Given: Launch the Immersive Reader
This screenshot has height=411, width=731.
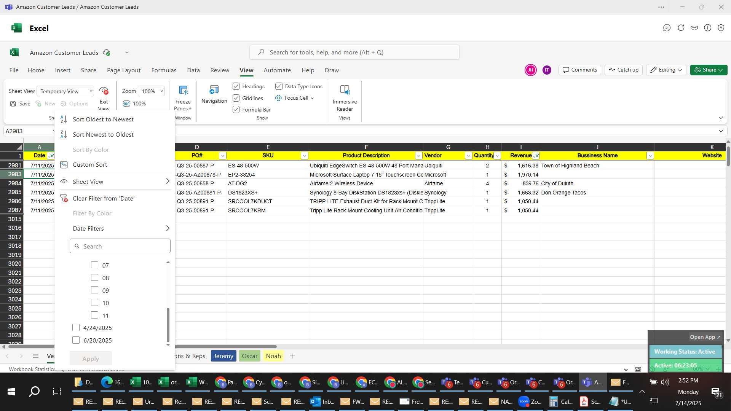Looking at the screenshot, I should pos(345,90).
